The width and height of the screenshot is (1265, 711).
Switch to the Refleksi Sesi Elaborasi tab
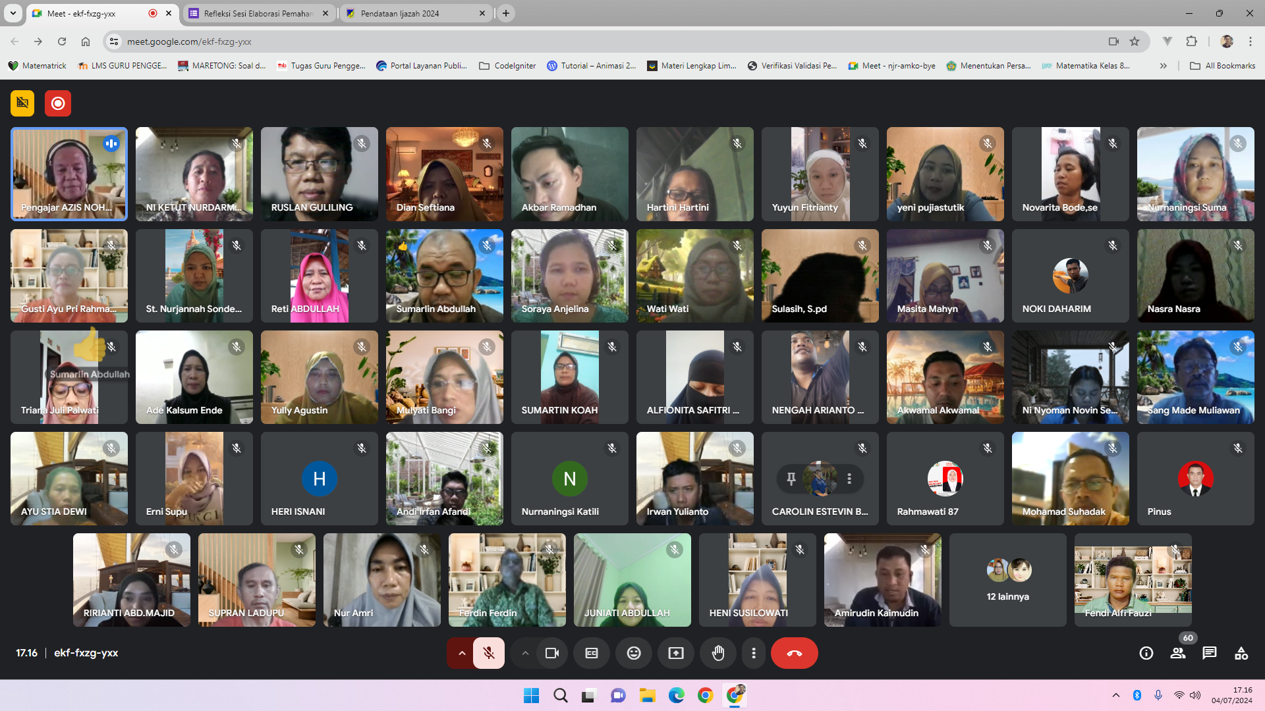click(258, 13)
